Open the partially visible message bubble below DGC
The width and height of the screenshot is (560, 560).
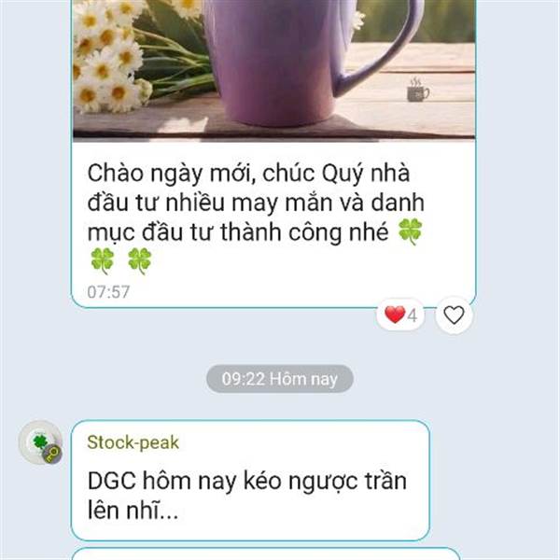(265, 553)
